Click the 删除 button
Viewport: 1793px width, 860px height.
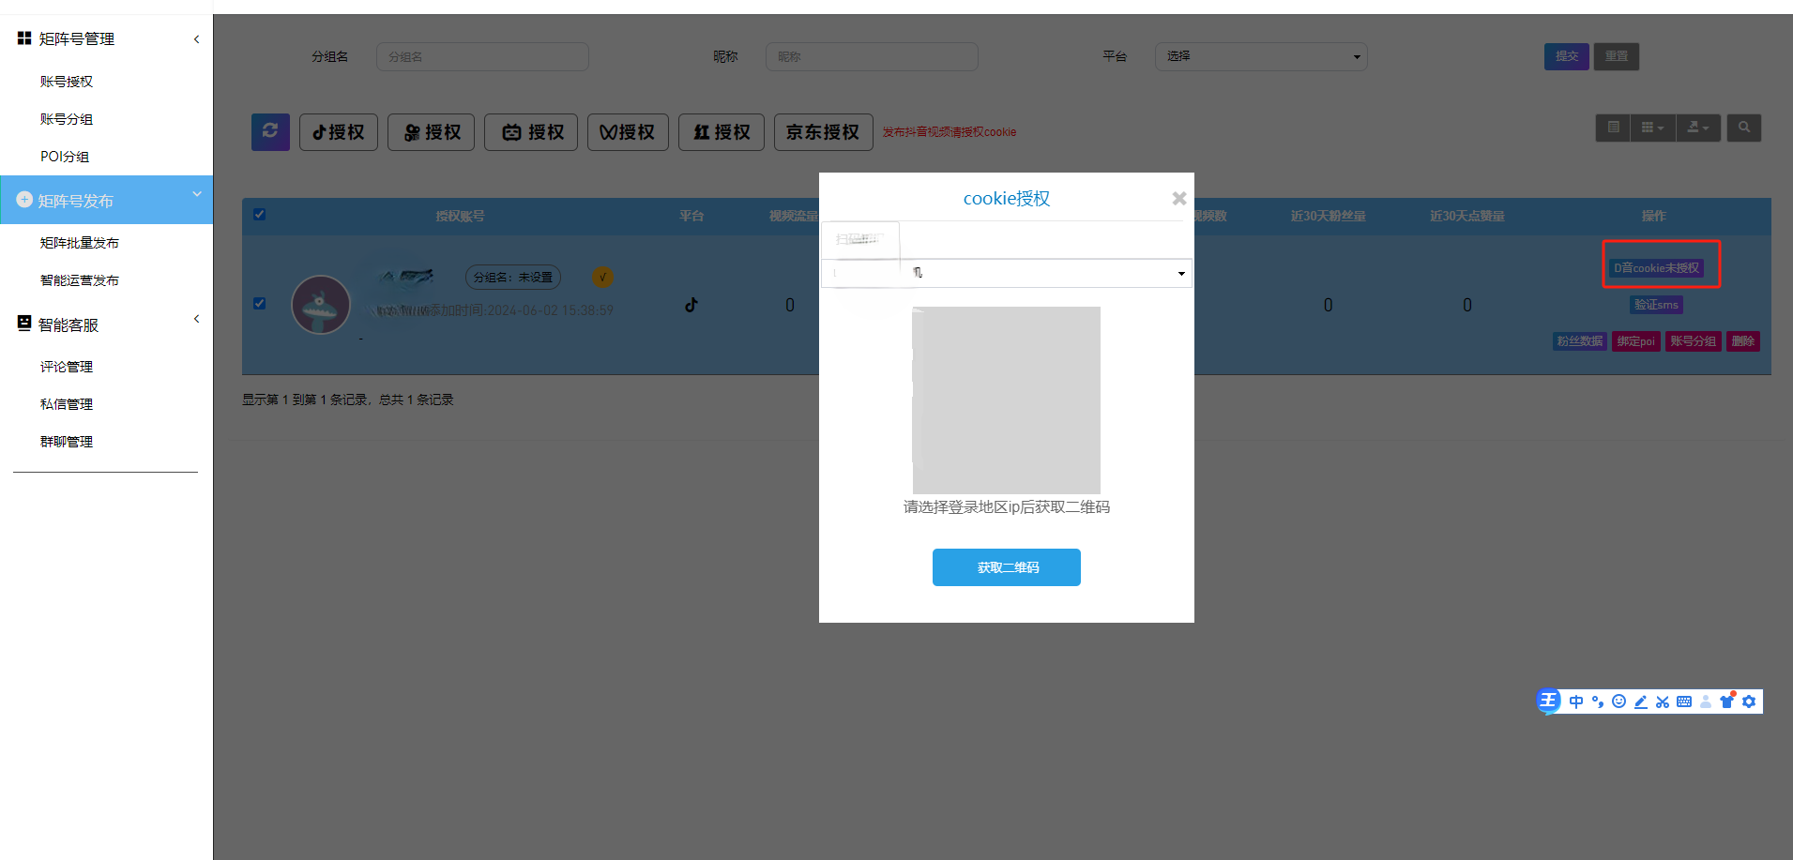(1743, 341)
